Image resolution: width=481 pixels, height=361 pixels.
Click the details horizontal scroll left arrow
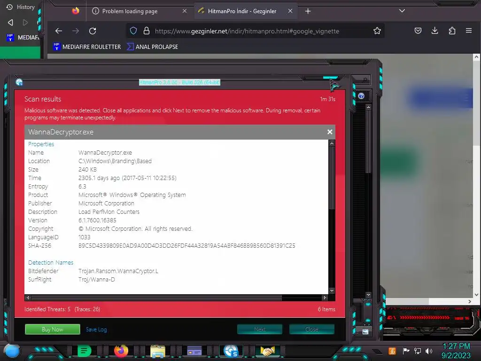[28, 298]
